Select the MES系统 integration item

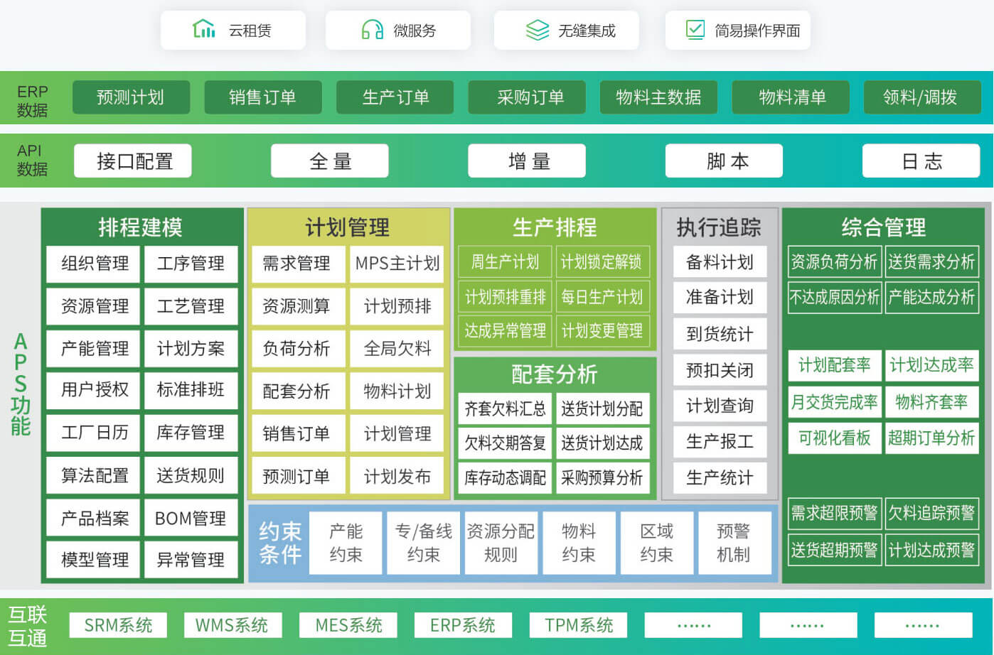348,625
